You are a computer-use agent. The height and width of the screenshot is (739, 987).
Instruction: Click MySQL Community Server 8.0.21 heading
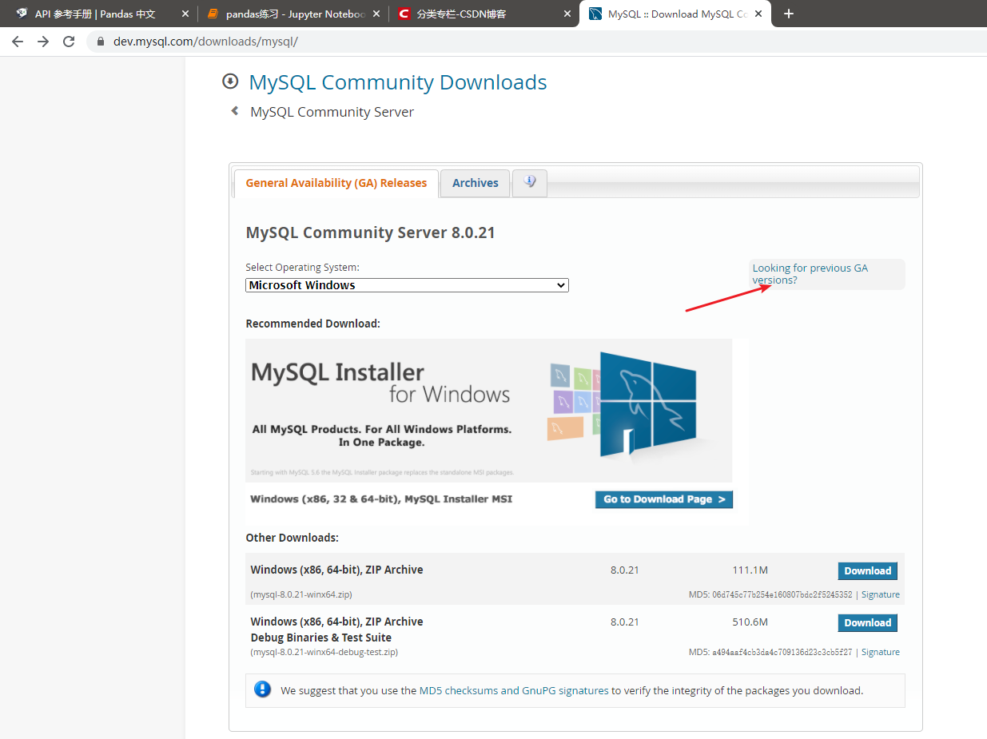click(x=371, y=233)
